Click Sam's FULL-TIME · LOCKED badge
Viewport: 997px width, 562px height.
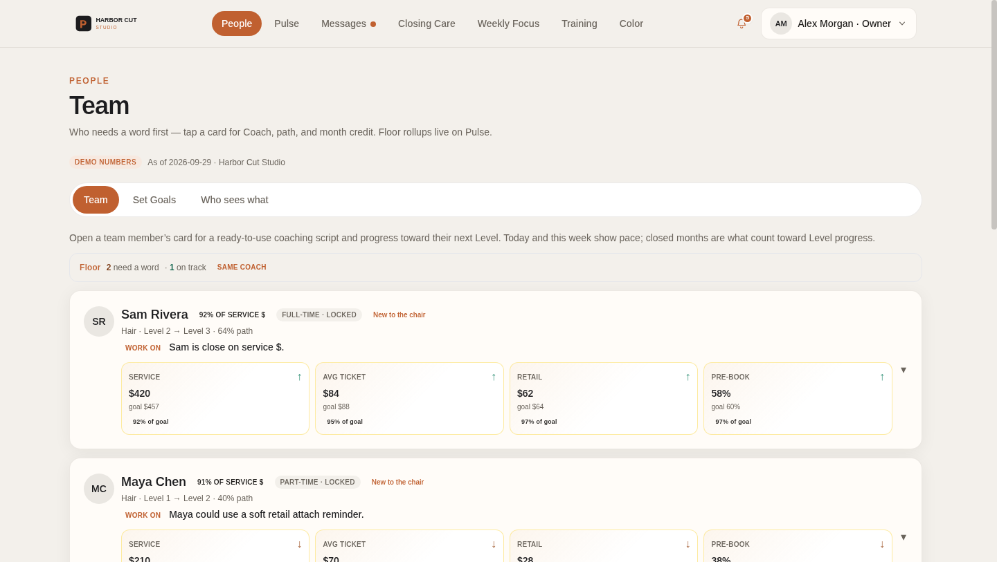(319, 315)
